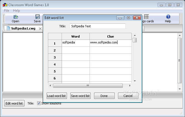Open the File menu
The image size is (185, 117).
tap(7, 11)
